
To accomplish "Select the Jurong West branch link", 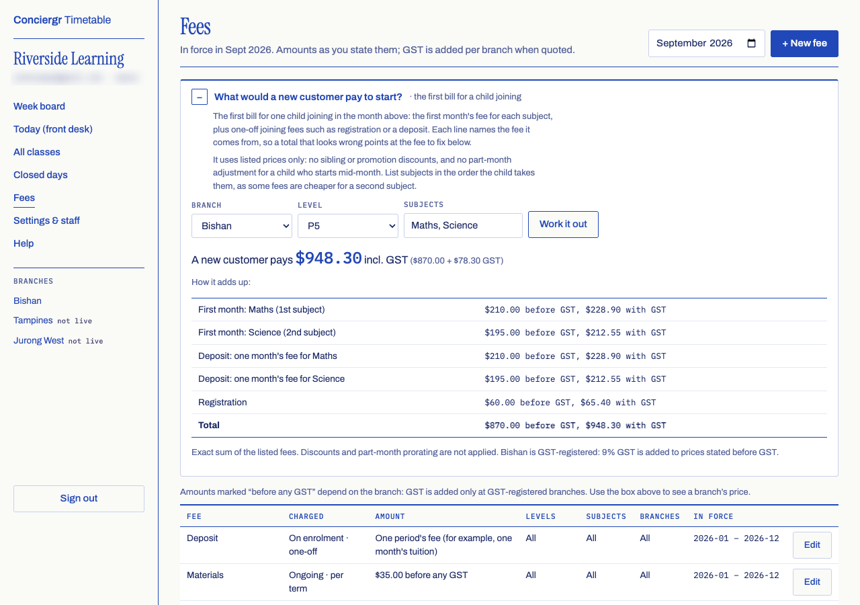I will coord(39,340).
